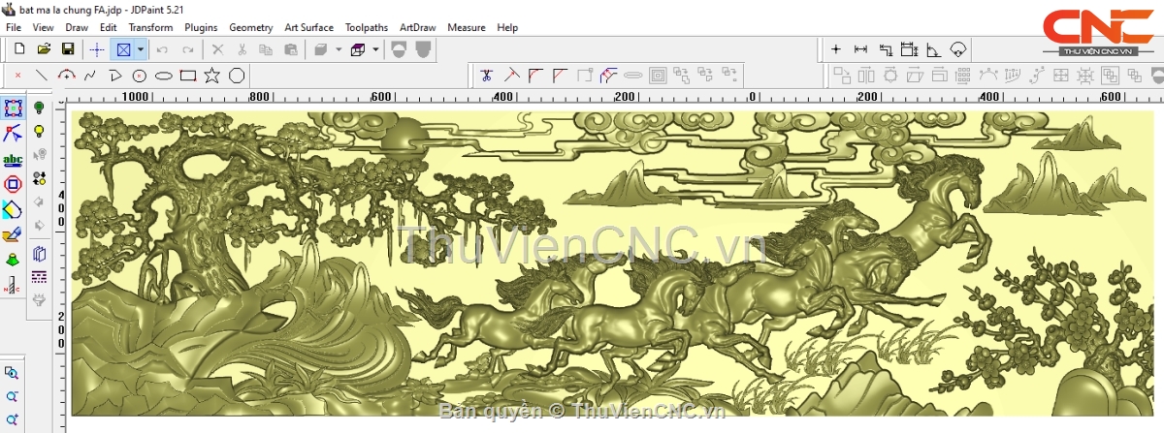Open the Toolpaths menu
Image resolution: width=1164 pixels, height=433 pixels.
point(368,28)
